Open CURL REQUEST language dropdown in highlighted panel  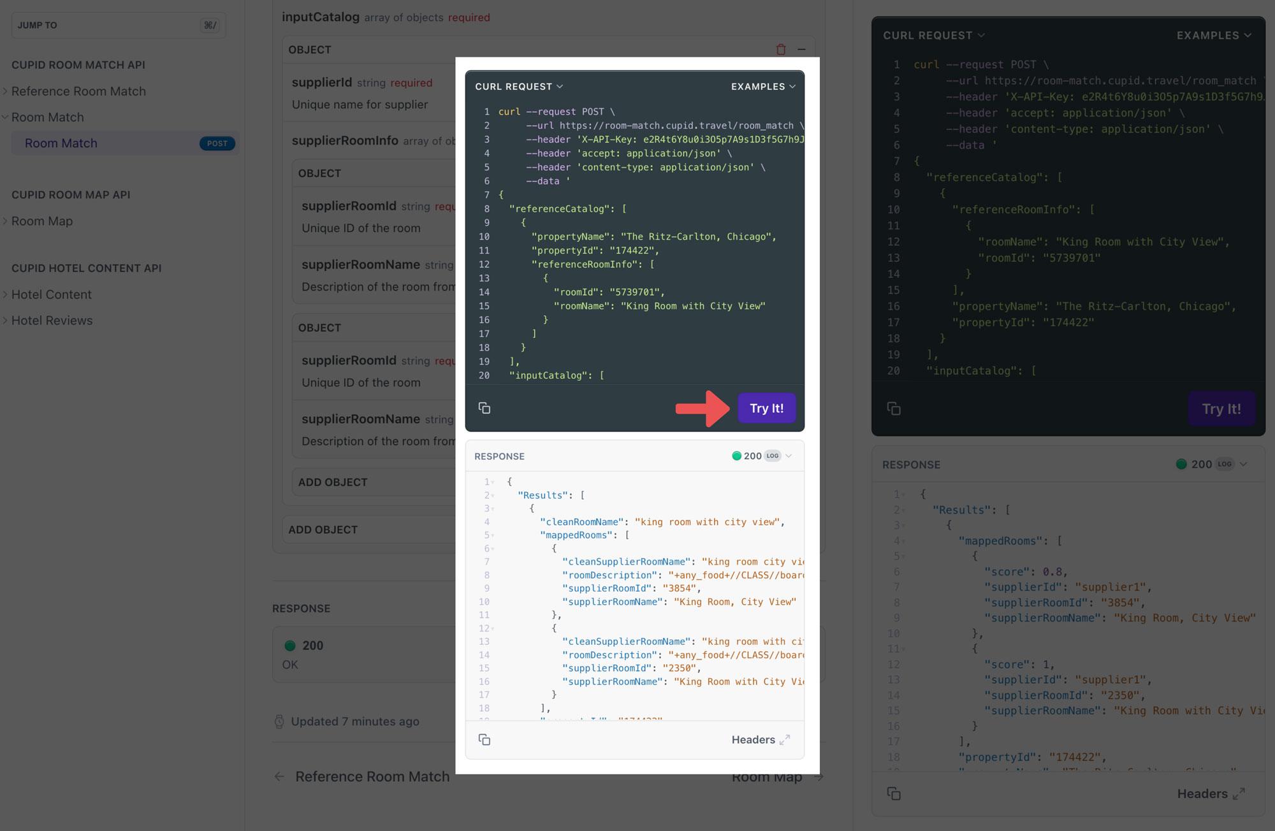pyautogui.click(x=519, y=87)
